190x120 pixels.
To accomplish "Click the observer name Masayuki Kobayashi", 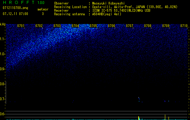I will pyautogui.click(x=108, y=4).
